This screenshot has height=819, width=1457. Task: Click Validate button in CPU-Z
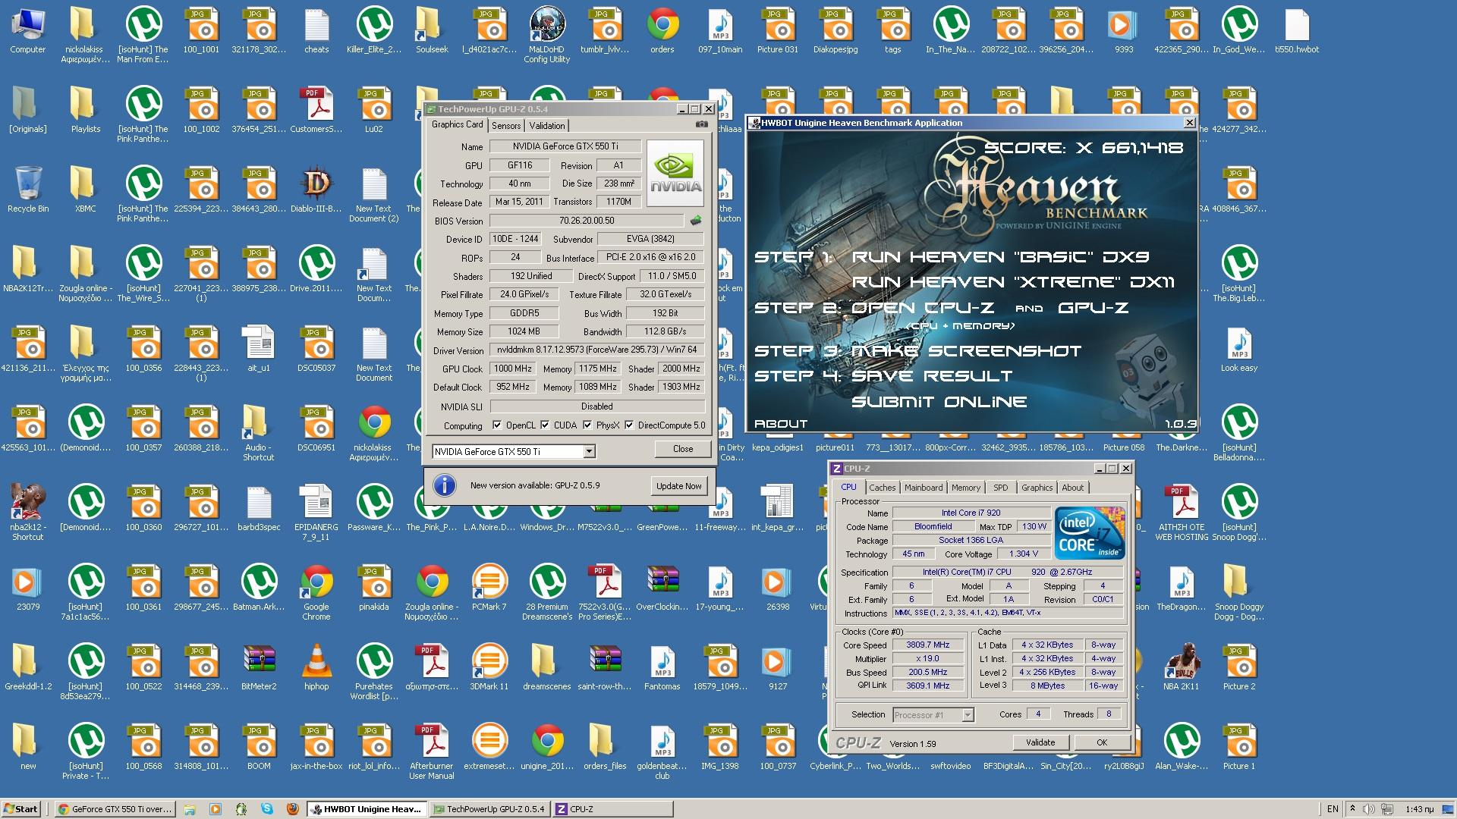[1040, 742]
